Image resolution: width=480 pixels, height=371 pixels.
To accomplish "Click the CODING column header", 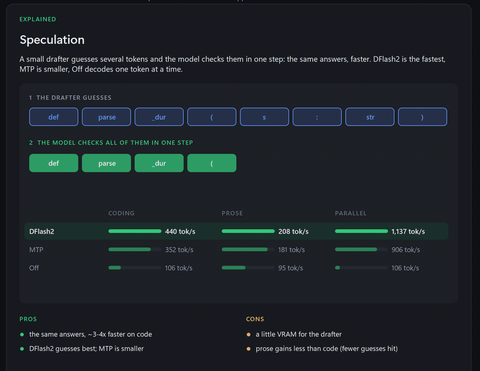I will point(121,213).
